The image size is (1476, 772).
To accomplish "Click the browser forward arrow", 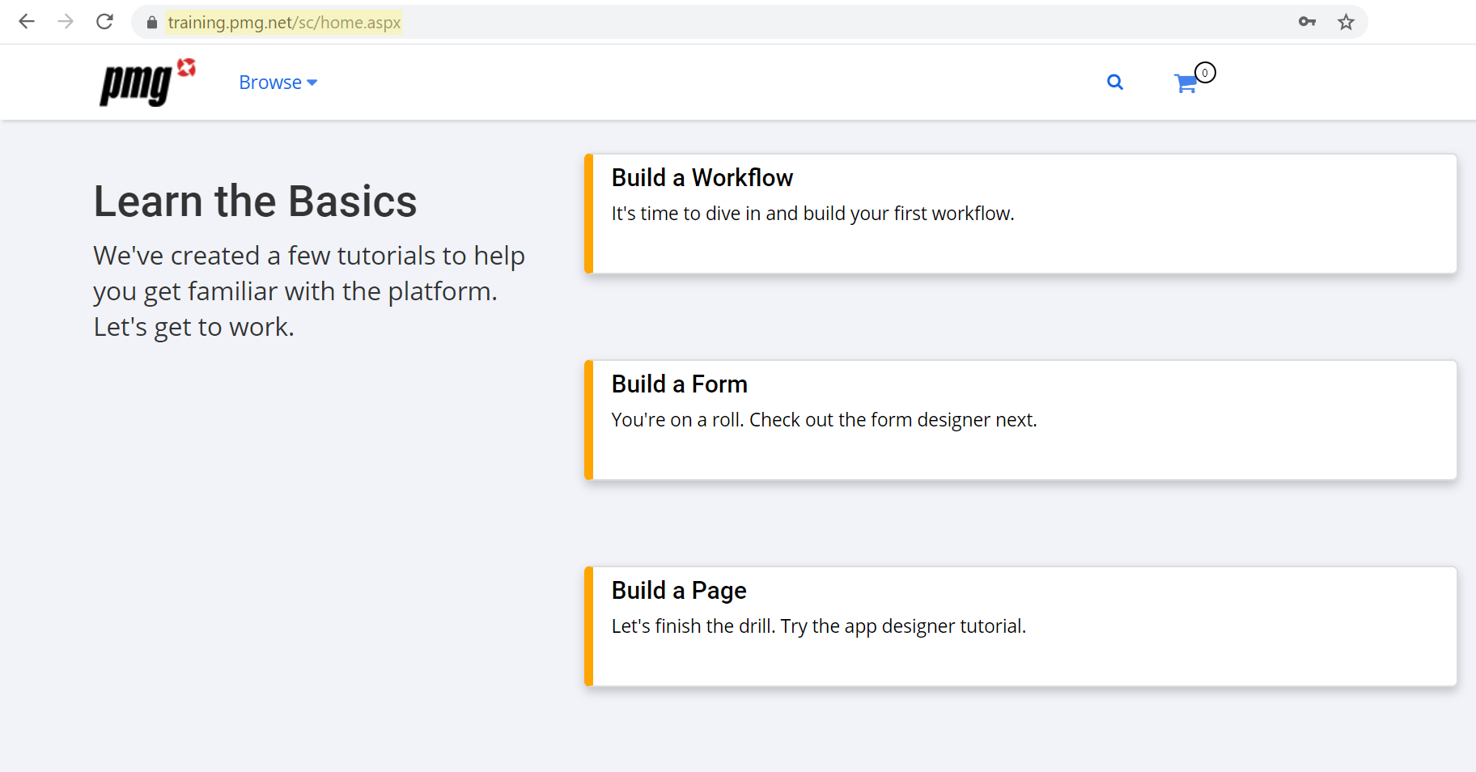I will [x=66, y=22].
